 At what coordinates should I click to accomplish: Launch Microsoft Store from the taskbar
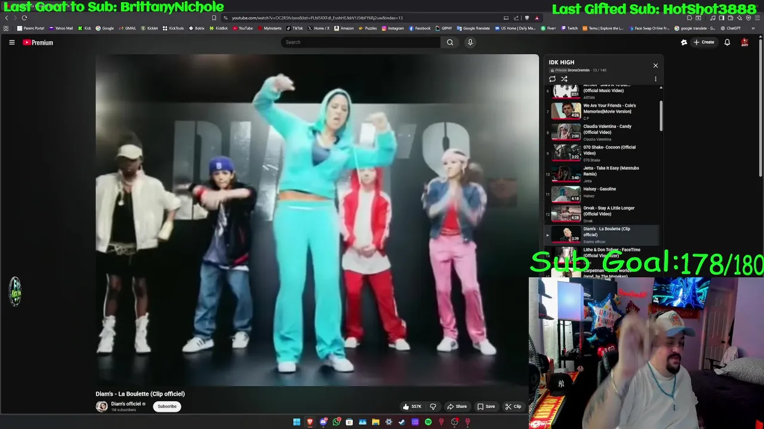[x=349, y=422]
